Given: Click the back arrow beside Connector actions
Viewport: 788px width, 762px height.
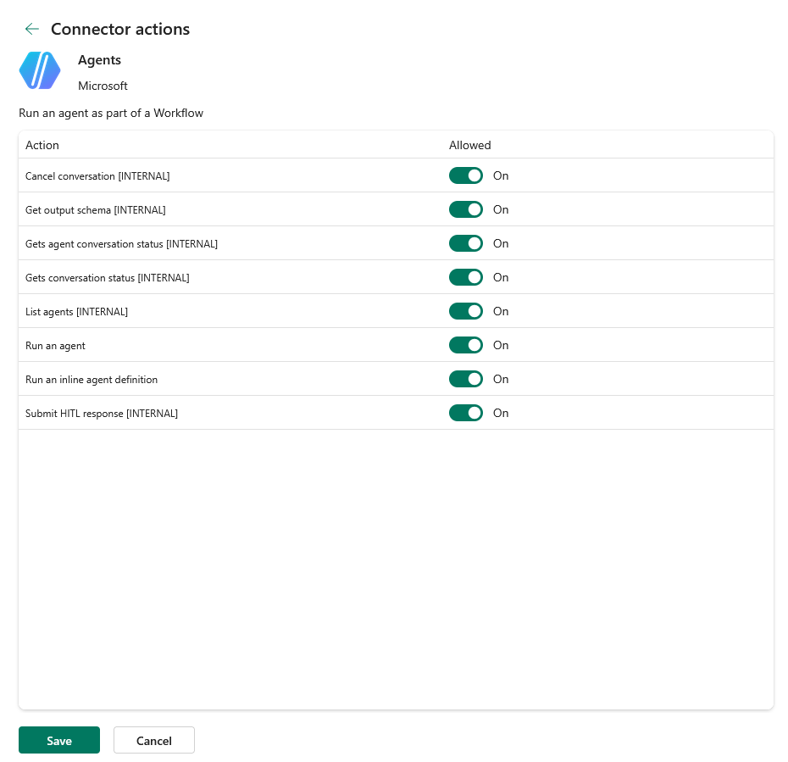Looking at the screenshot, I should coord(31,29).
